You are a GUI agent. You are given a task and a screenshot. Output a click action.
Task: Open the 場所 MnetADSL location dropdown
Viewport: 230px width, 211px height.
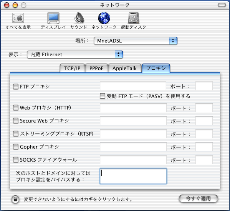point(136,41)
